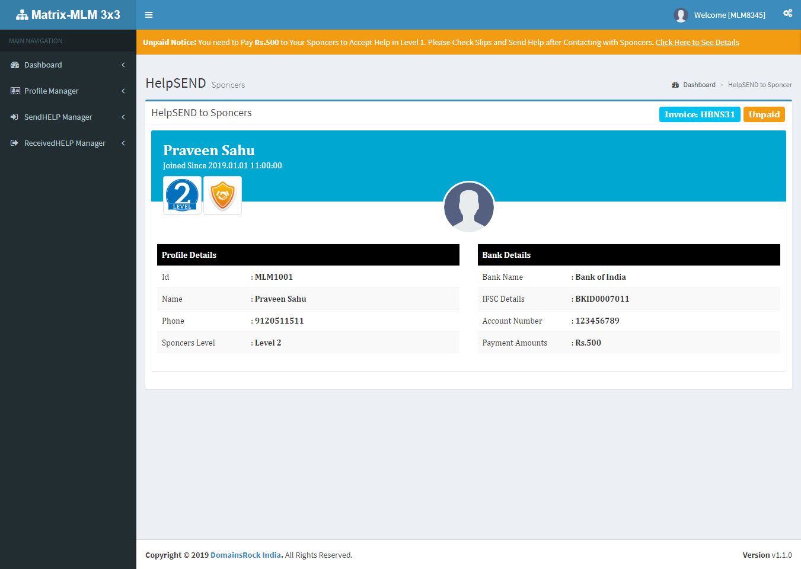801x569 pixels.
Task: Click the Dashboard gauge icon in sidebar
Action: (15, 65)
